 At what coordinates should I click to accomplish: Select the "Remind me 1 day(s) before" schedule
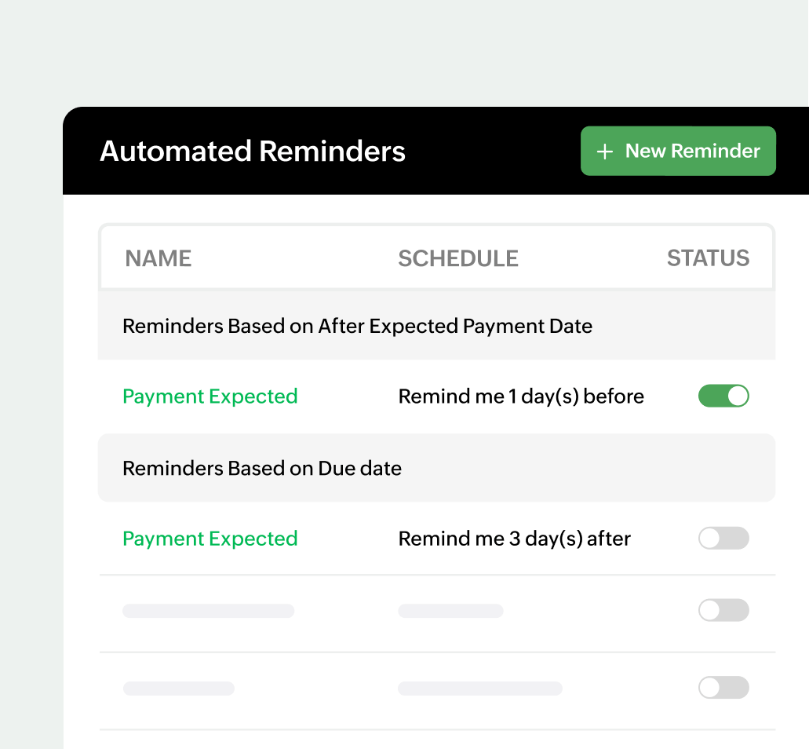[x=521, y=396]
